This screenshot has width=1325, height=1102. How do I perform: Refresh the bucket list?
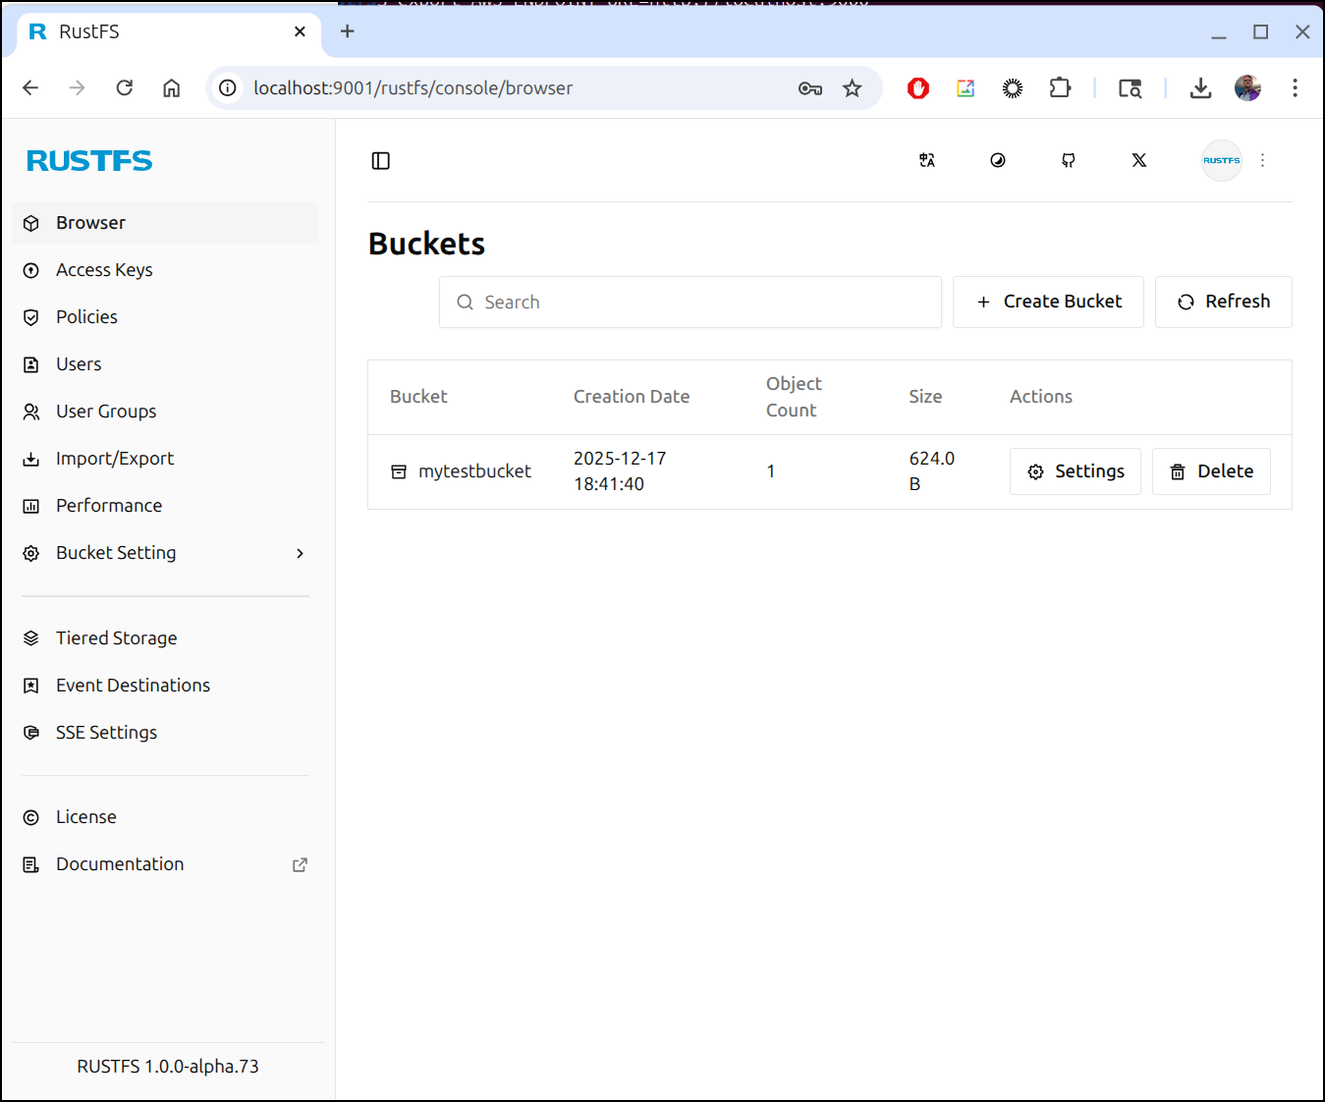coord(1223,302)
